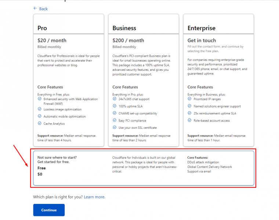Click 'Core Features' heading in Pro card
Screen dimensions: 279x220
(50, 87)
